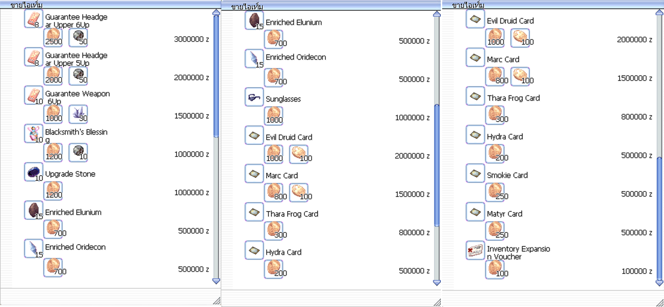664x307 pixels.
Task: Select the Guarantee Headgear Upper 5Up ticket icon
Action: [x=33, y=57]
